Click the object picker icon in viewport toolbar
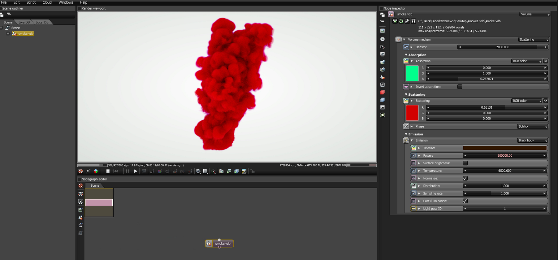558x260 pixels. (x=175, y=171)
